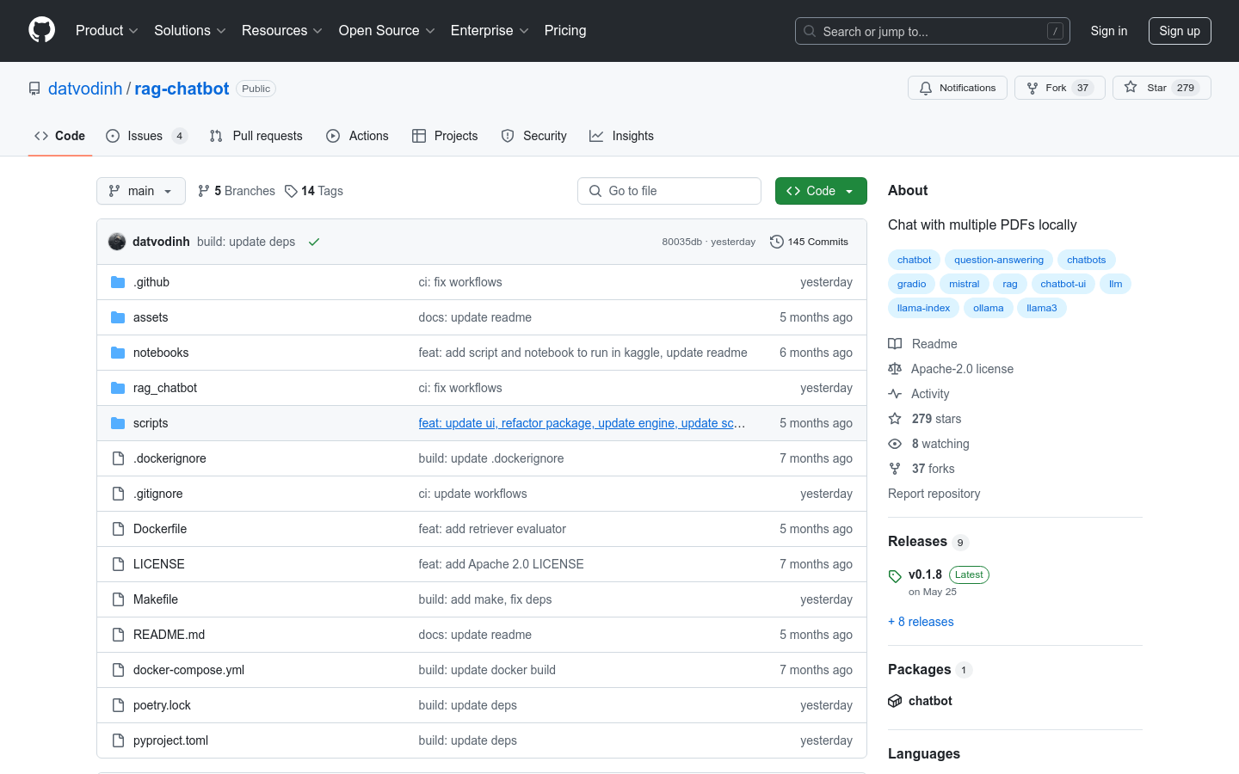Click the Go to file input
Screen dimensions: 1239x774
tap(669, 191)
